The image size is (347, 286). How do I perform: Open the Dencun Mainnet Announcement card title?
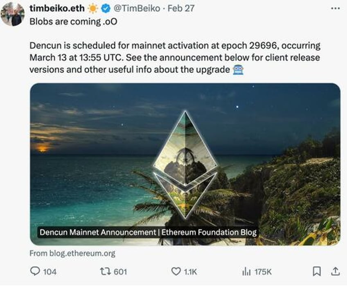click(x=148, y=232)
